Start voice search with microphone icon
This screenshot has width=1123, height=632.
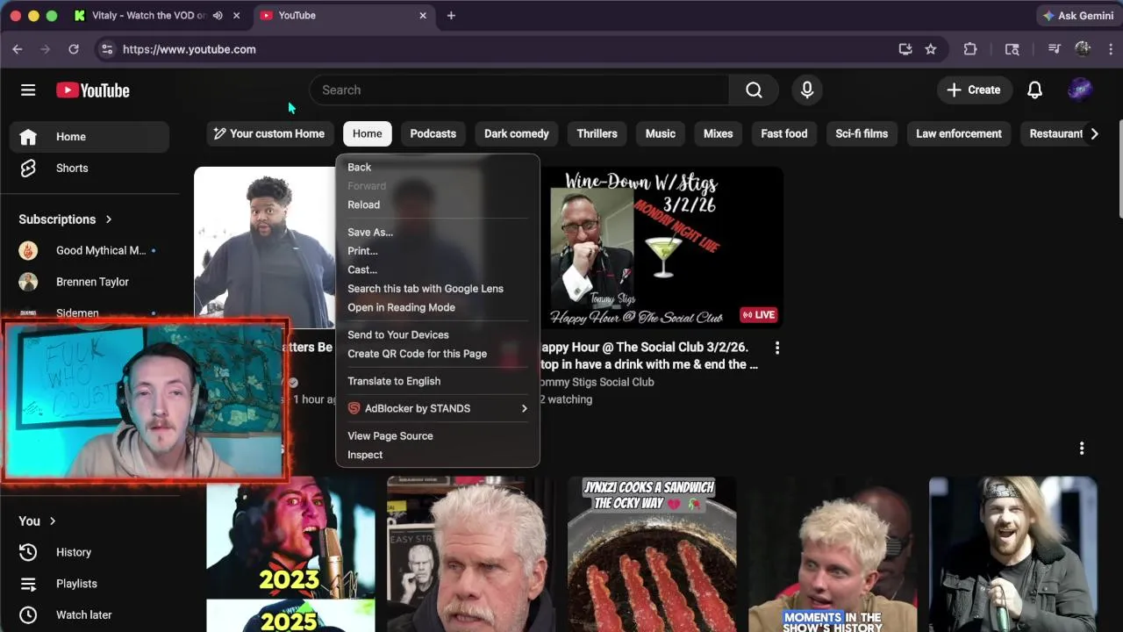pyautogui.click(x=807, y=90)
